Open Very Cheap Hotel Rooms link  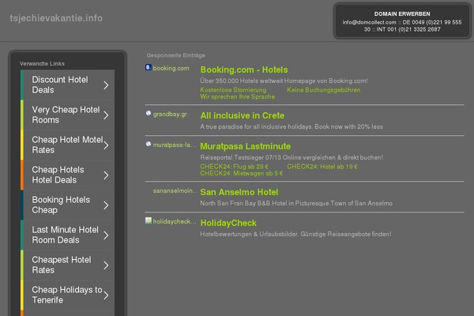click(x=66, y=115)
